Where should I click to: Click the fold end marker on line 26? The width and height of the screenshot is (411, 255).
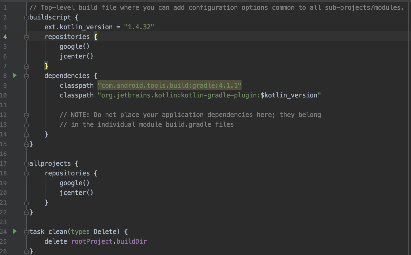pos(27,251)
